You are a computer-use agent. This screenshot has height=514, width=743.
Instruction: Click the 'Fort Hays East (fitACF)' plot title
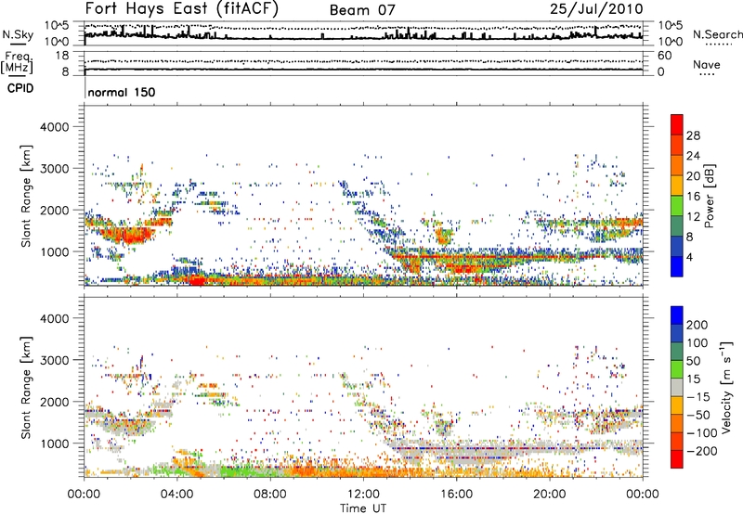tap(181, 8)
